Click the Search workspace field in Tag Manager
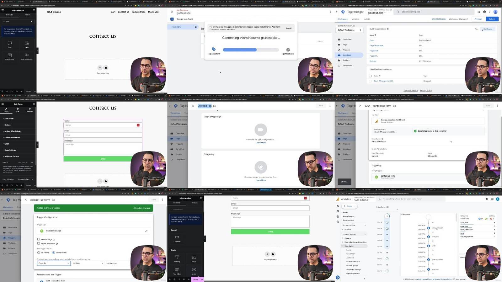 435,12
